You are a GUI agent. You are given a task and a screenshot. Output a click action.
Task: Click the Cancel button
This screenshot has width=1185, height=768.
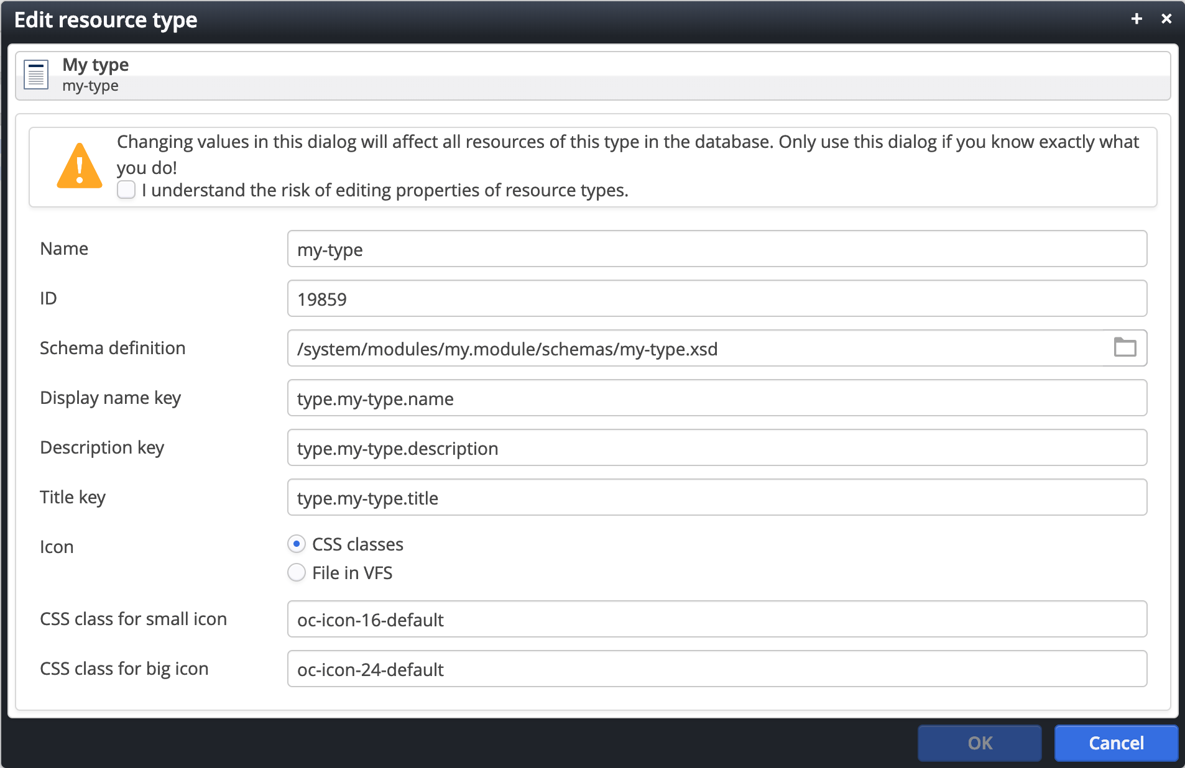(1116, 743)
